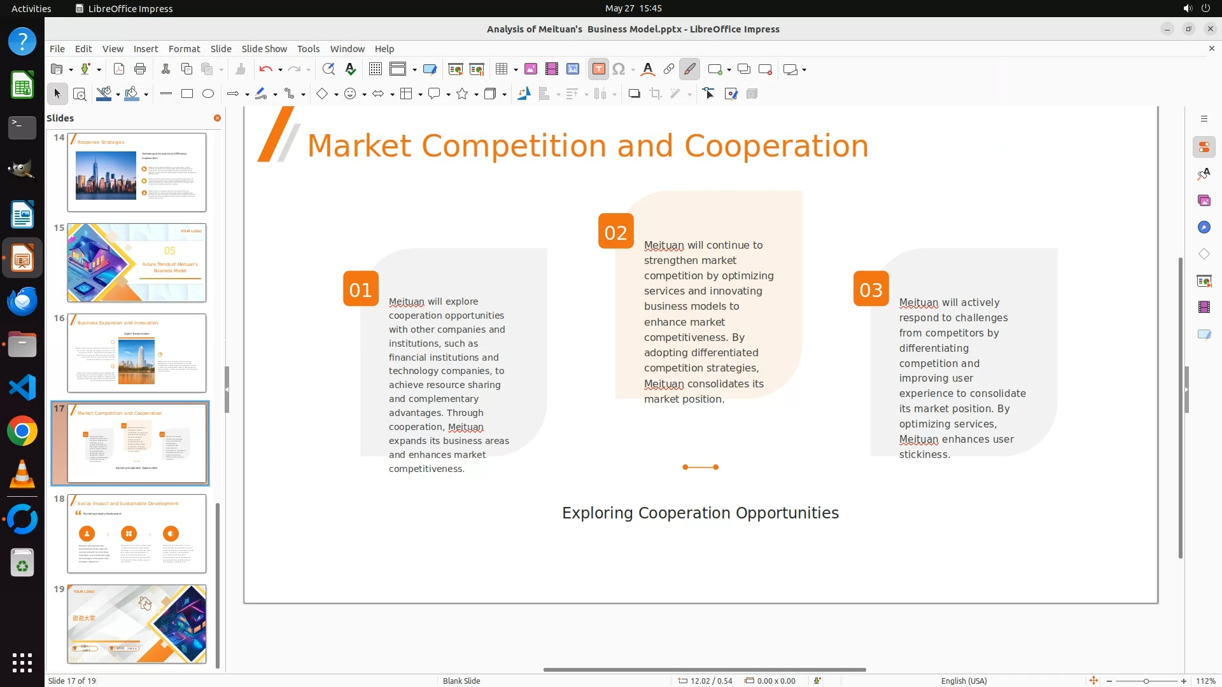
Task: Click the Insert Special Character omega icon
Action: click(618, 69)
